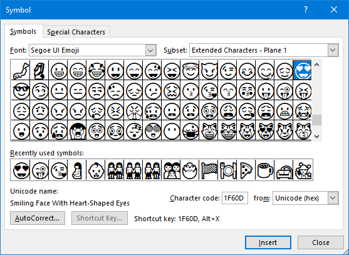Viewport: 349px width, 255px height.
Task: Pick the Moai statue symbol
Action: [39, 71]
